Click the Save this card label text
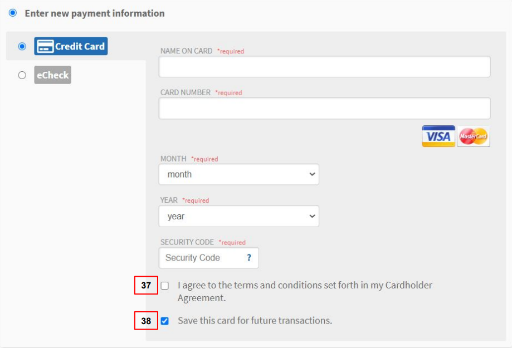512x348 pixels. [255, 321]
